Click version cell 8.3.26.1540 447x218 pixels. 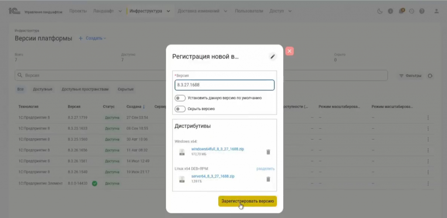(78, 172)
